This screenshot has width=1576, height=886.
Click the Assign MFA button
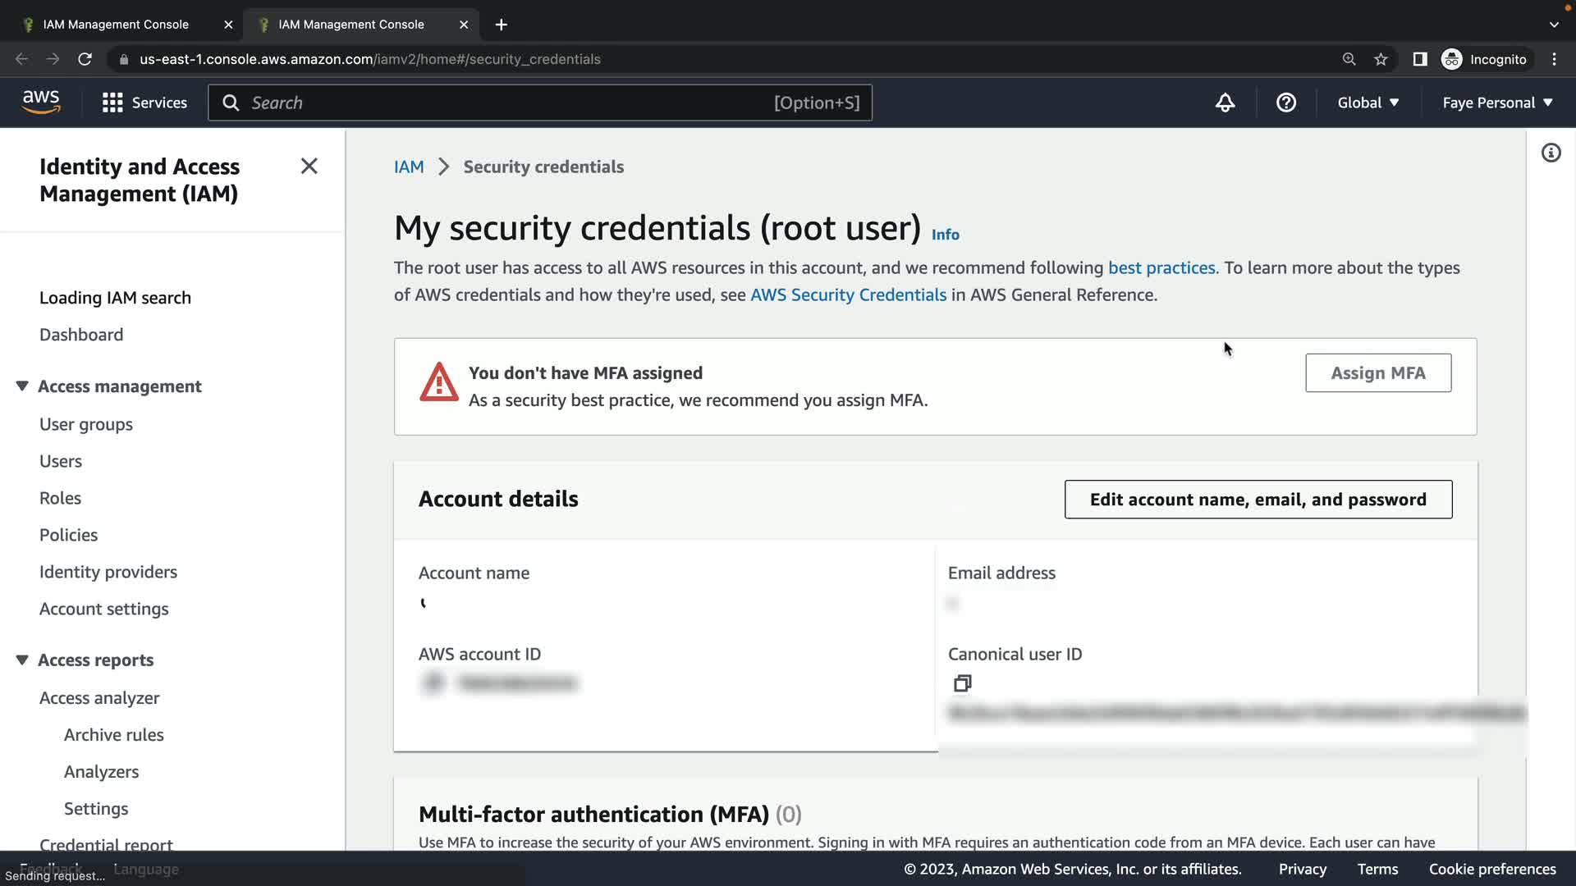click(1377, 373)
